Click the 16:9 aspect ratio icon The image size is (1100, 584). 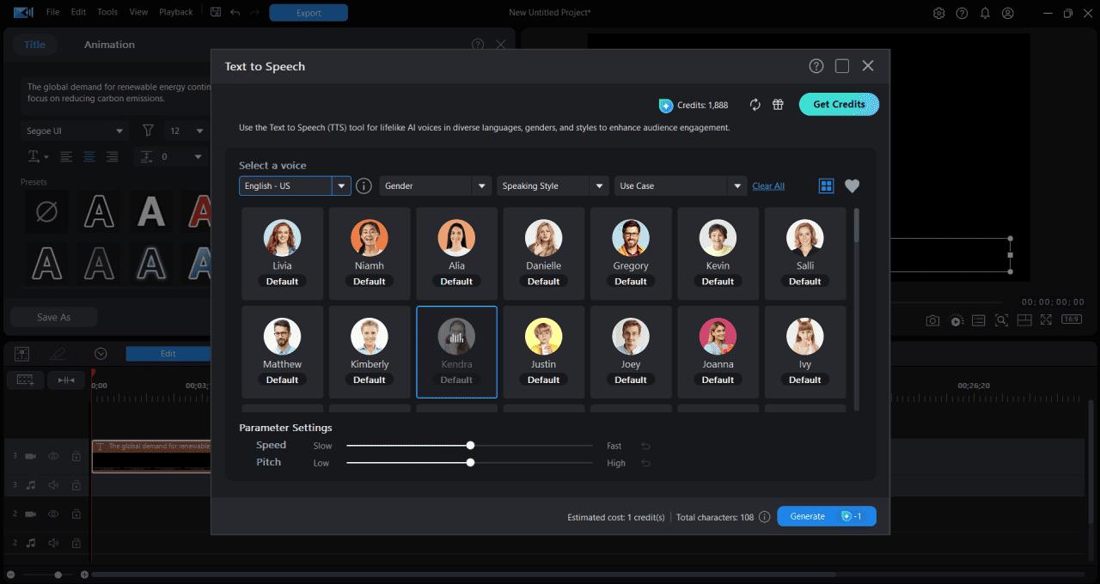[x=1070, y=319]
